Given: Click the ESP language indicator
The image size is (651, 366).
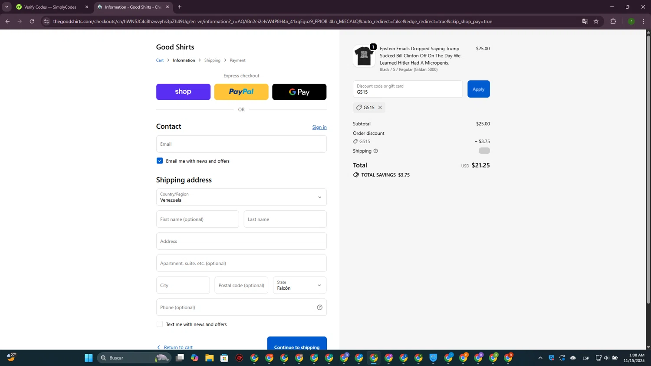Looking at the screenshot, I should [586, 358].
